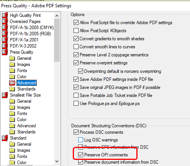Toggle Preserve EPS information from DSC
Viewport: 190px width, 166px height.
coord(80,147)
